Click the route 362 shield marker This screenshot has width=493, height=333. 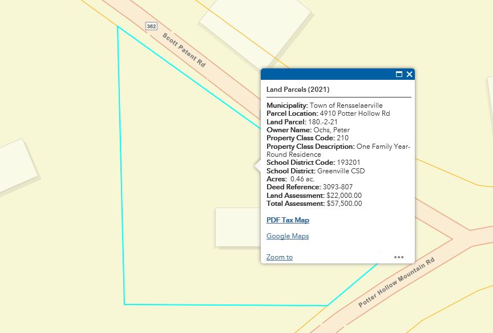pyautogui.click(x=151, y=26)
